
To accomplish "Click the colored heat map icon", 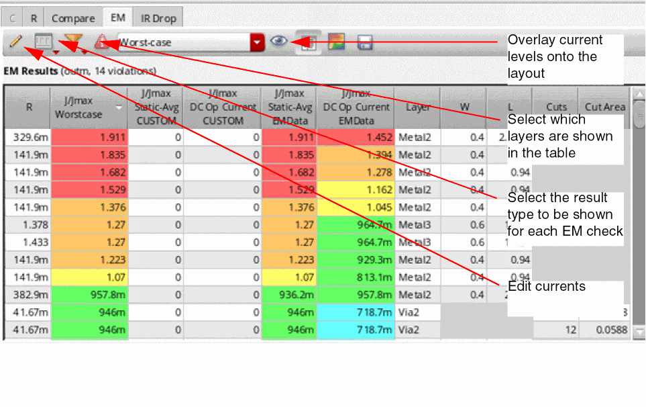I will [336, 42].
